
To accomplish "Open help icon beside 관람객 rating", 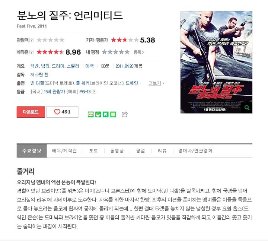I will tap(31, 40).
